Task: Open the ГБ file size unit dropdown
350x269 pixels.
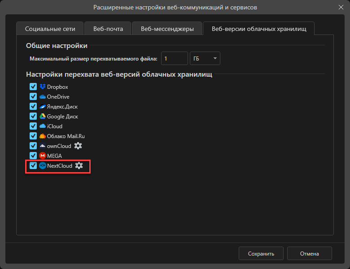Action: point(206,58)
